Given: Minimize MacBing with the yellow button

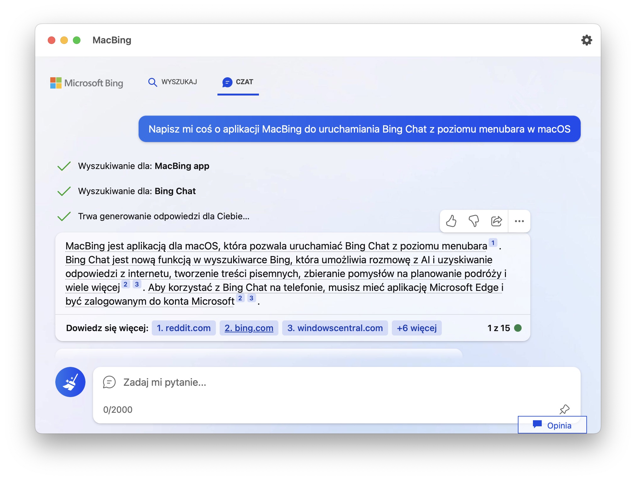Looking at the screenshot, I should 64,40.
